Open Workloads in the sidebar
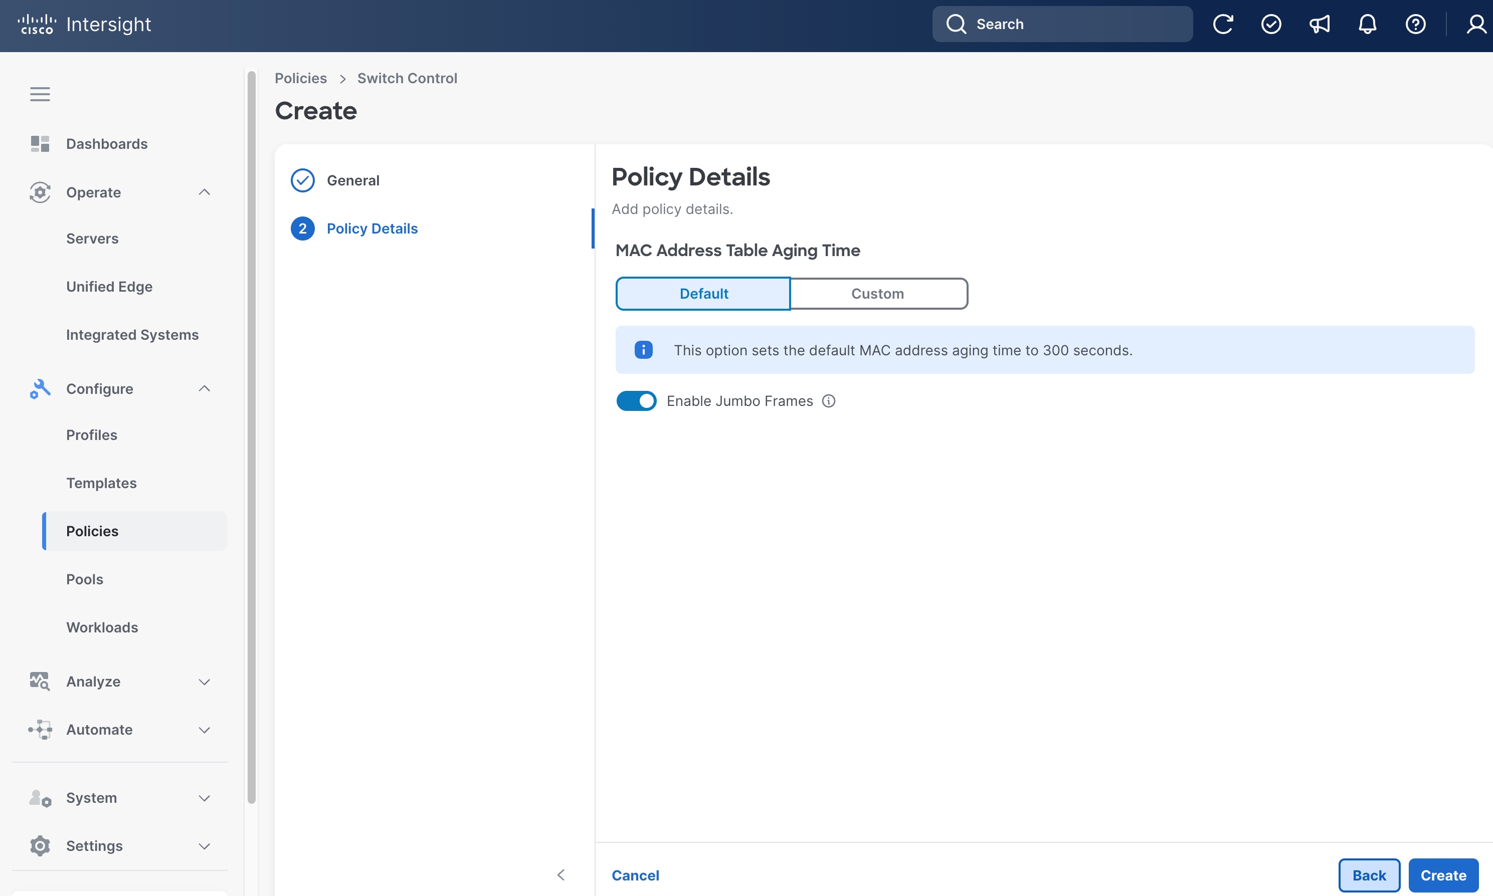The height and width of the screenshot is (896, 1493). pyautogui.click(x=102, y=627)
